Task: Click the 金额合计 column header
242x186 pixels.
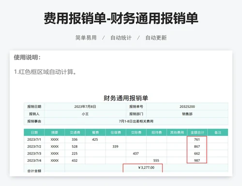Action: [197, 133]
